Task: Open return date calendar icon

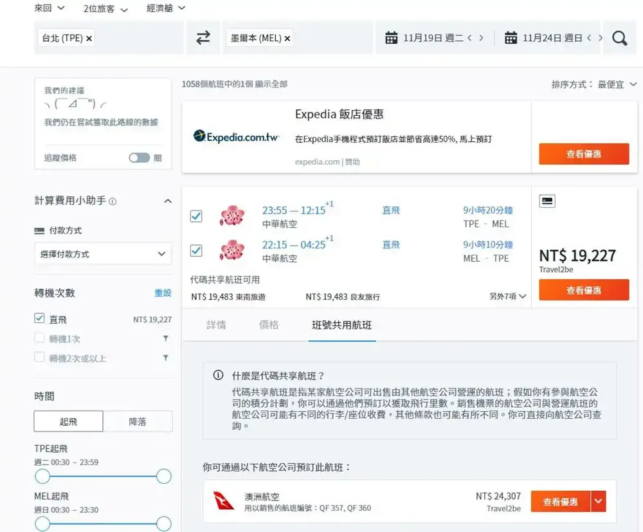Action: coord(511,38)
